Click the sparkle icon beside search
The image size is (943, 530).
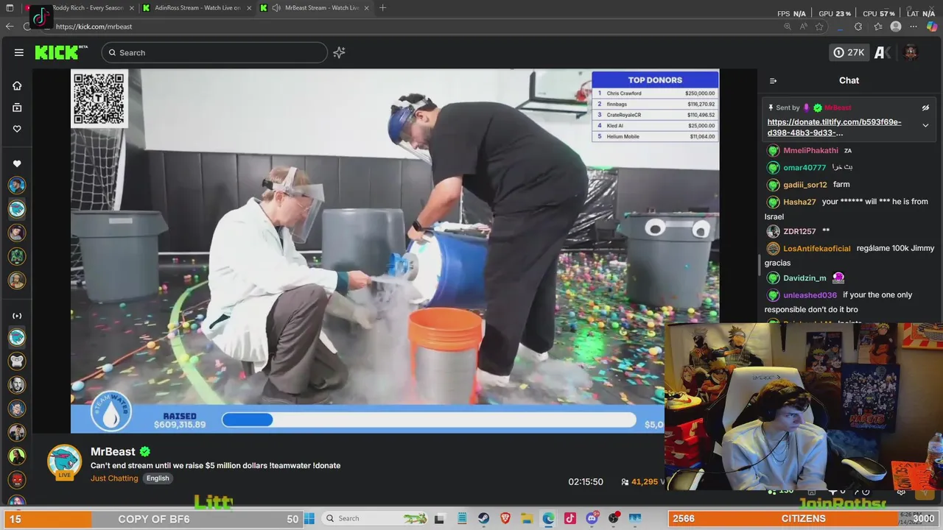(x=339, y=52)
